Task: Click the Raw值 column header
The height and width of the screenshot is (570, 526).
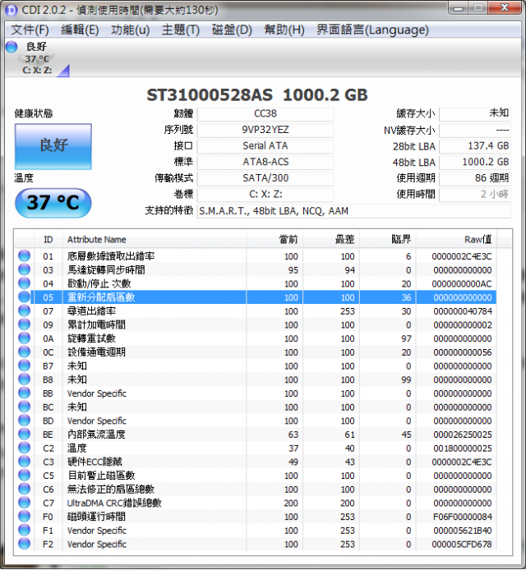Action: point(456,240)
